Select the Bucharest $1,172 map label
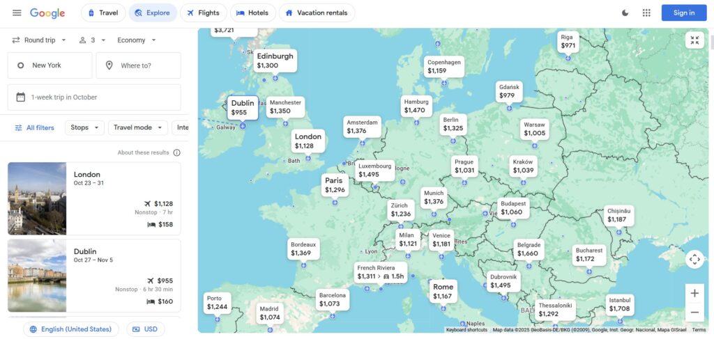 (589, 255)
